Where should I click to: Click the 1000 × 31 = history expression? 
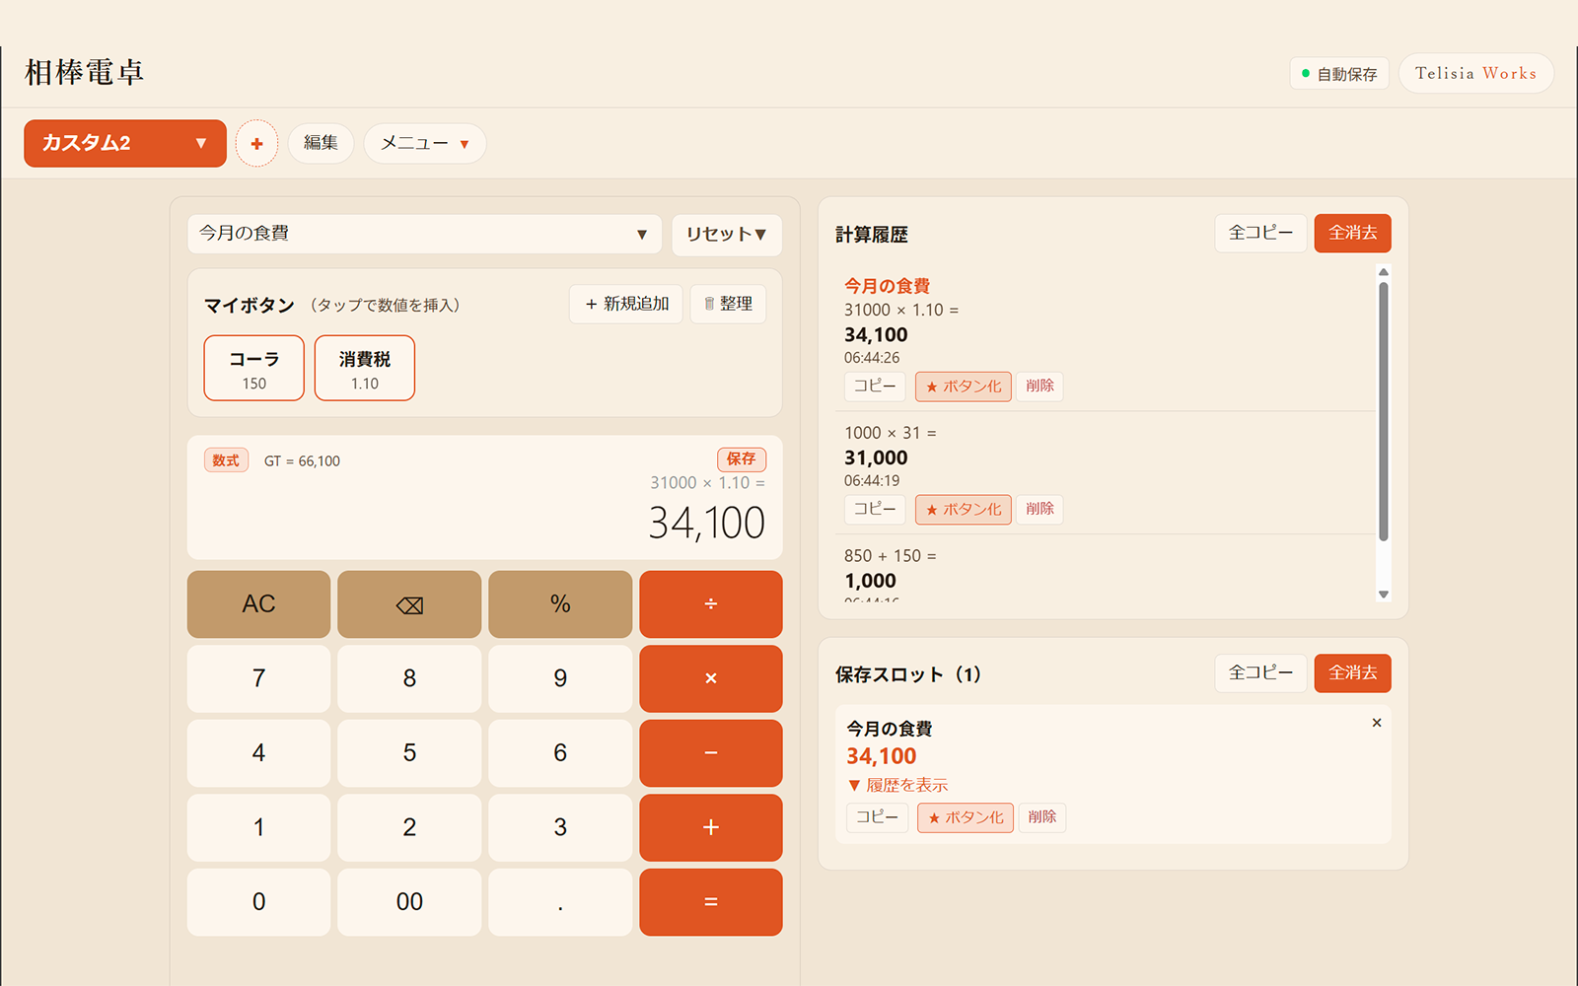coord(890,433)
